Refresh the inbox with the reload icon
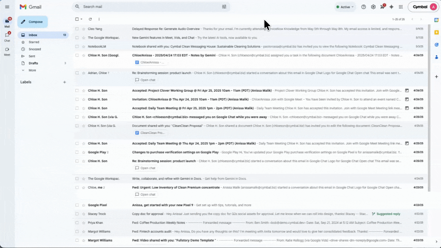441x248 pixels. pos(90,19)
